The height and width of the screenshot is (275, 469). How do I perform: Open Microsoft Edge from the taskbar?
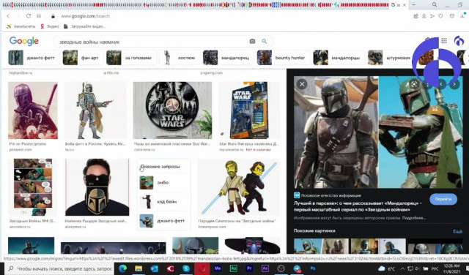[x=122, y=268]
